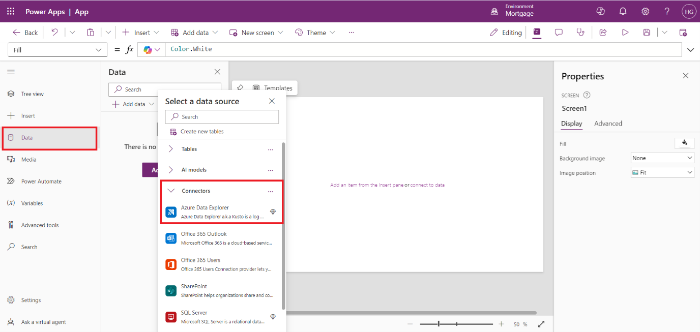The image size is (700, 332).
Task: Open the notifications bell icon
Action: [623, 11]
